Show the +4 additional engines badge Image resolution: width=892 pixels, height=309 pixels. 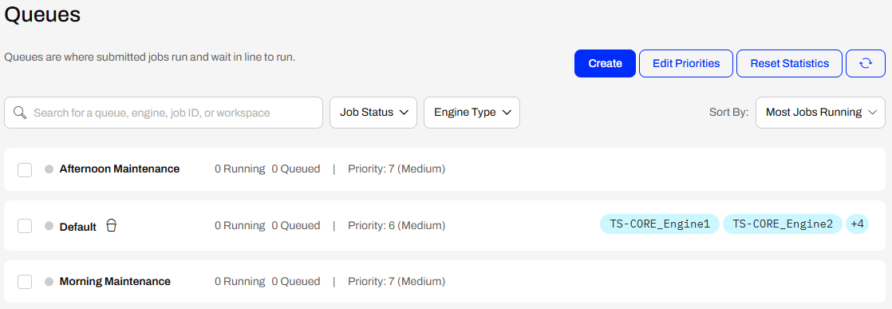pos(858,224)
